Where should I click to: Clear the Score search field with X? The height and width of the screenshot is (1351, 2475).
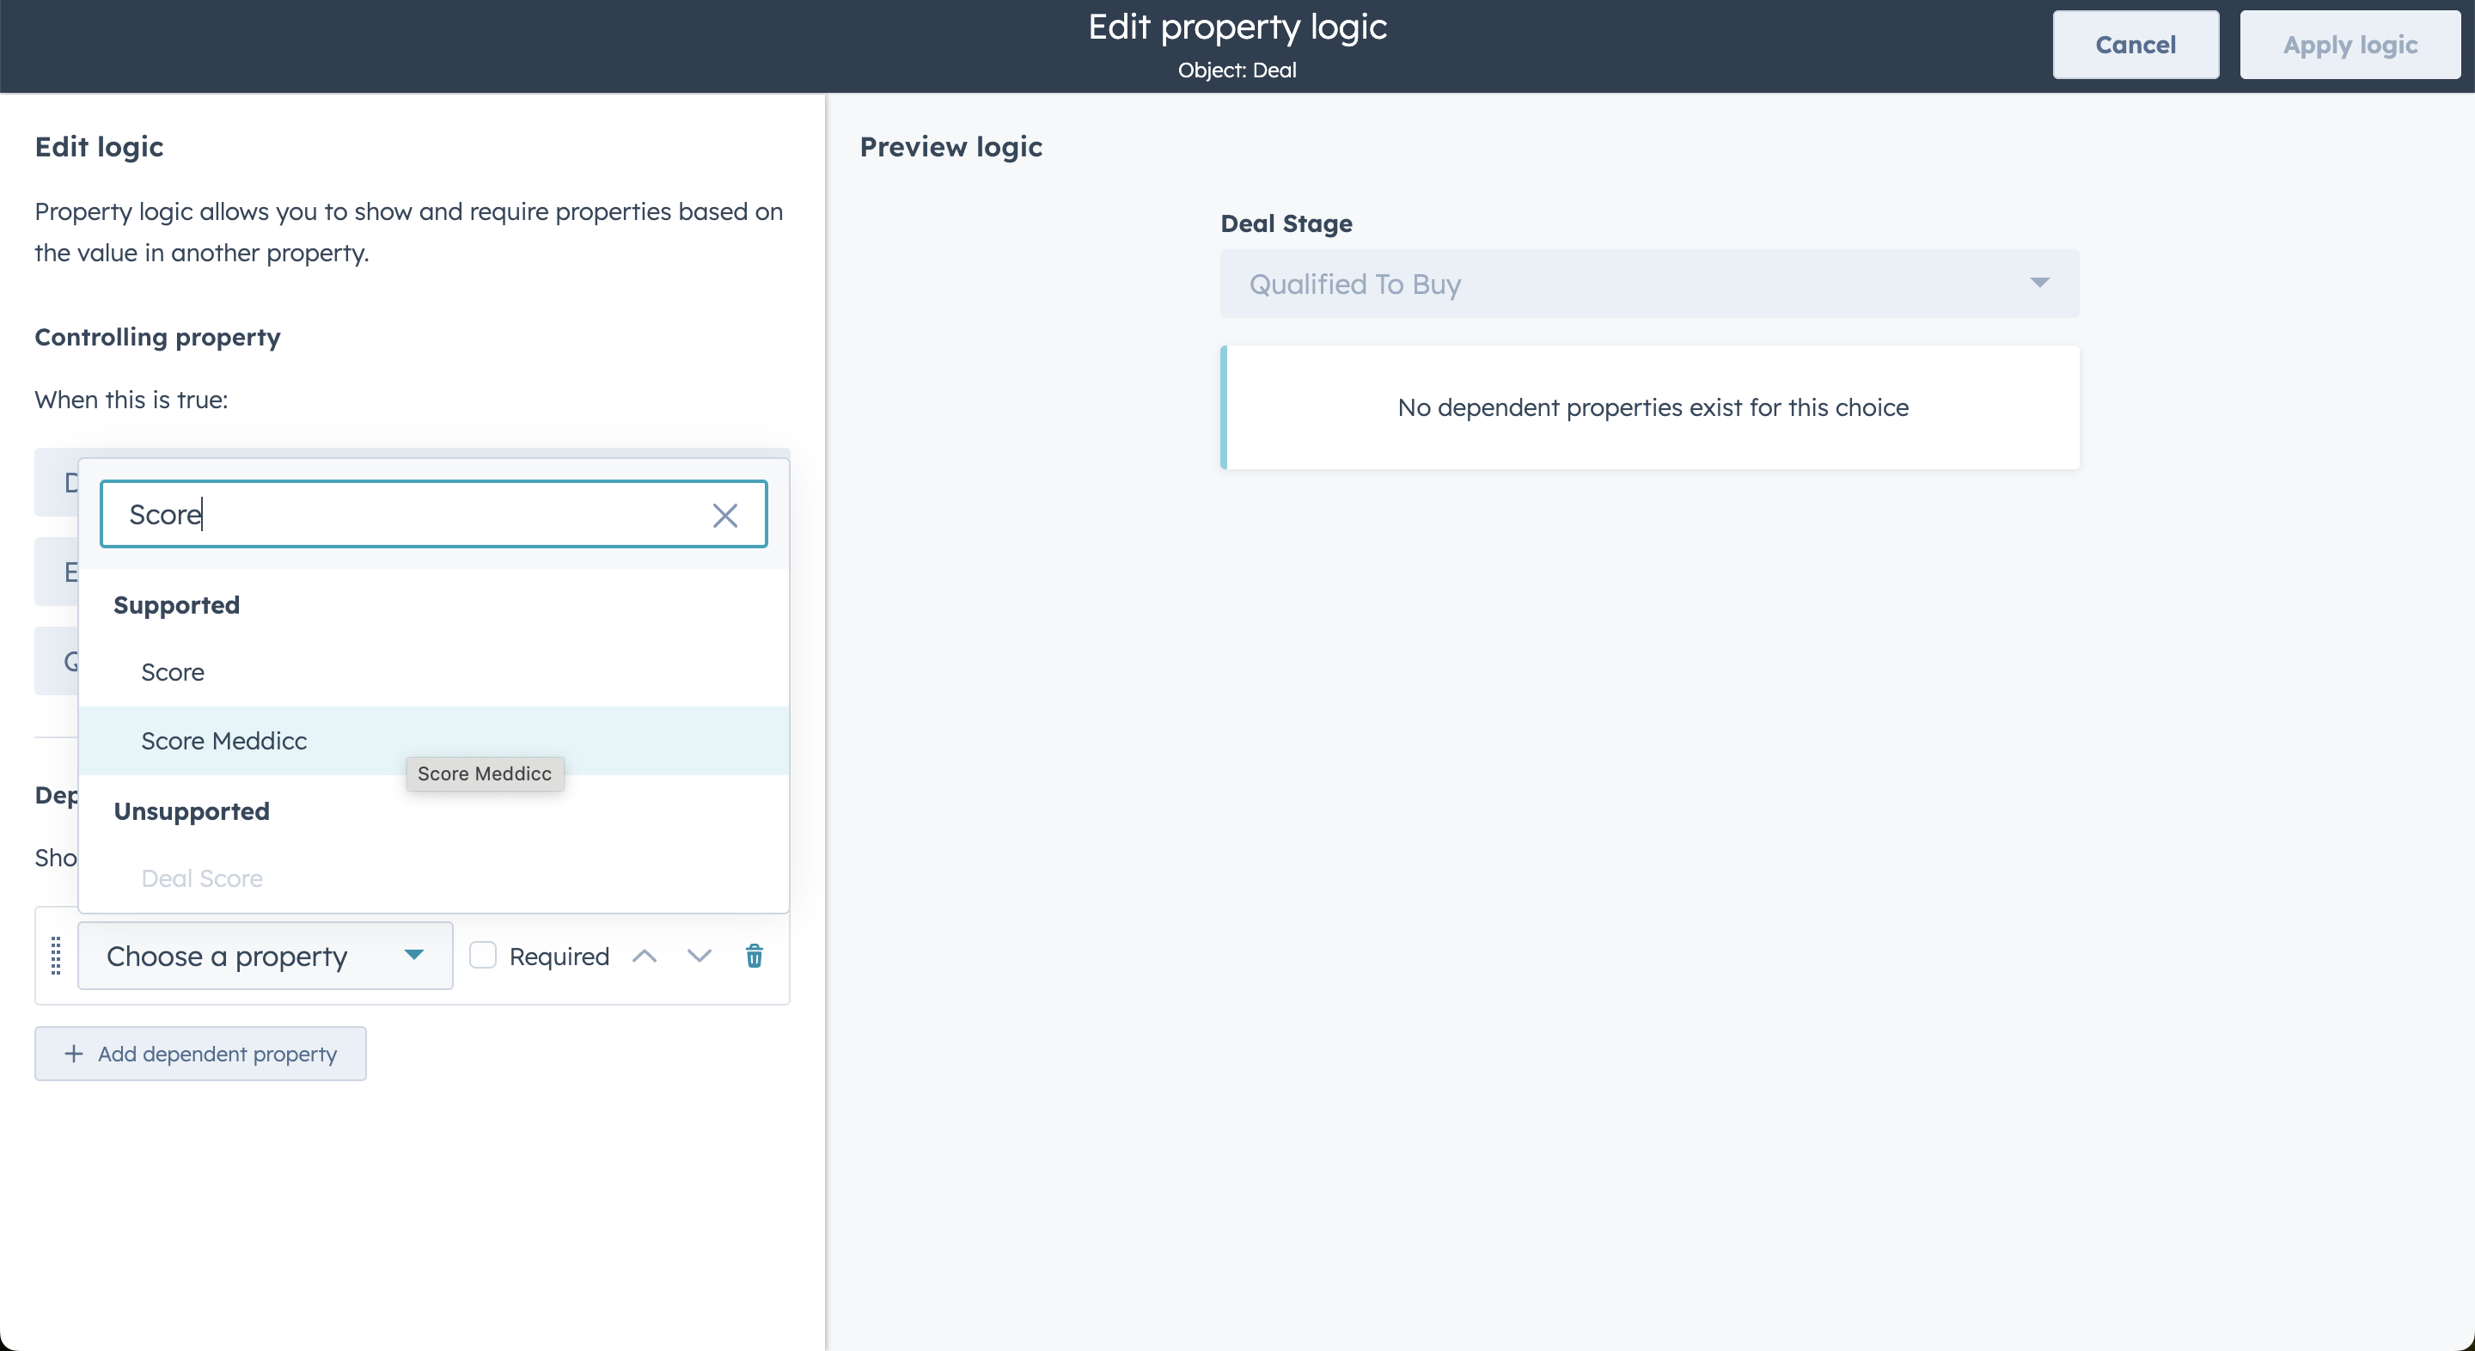click(724, 515)
